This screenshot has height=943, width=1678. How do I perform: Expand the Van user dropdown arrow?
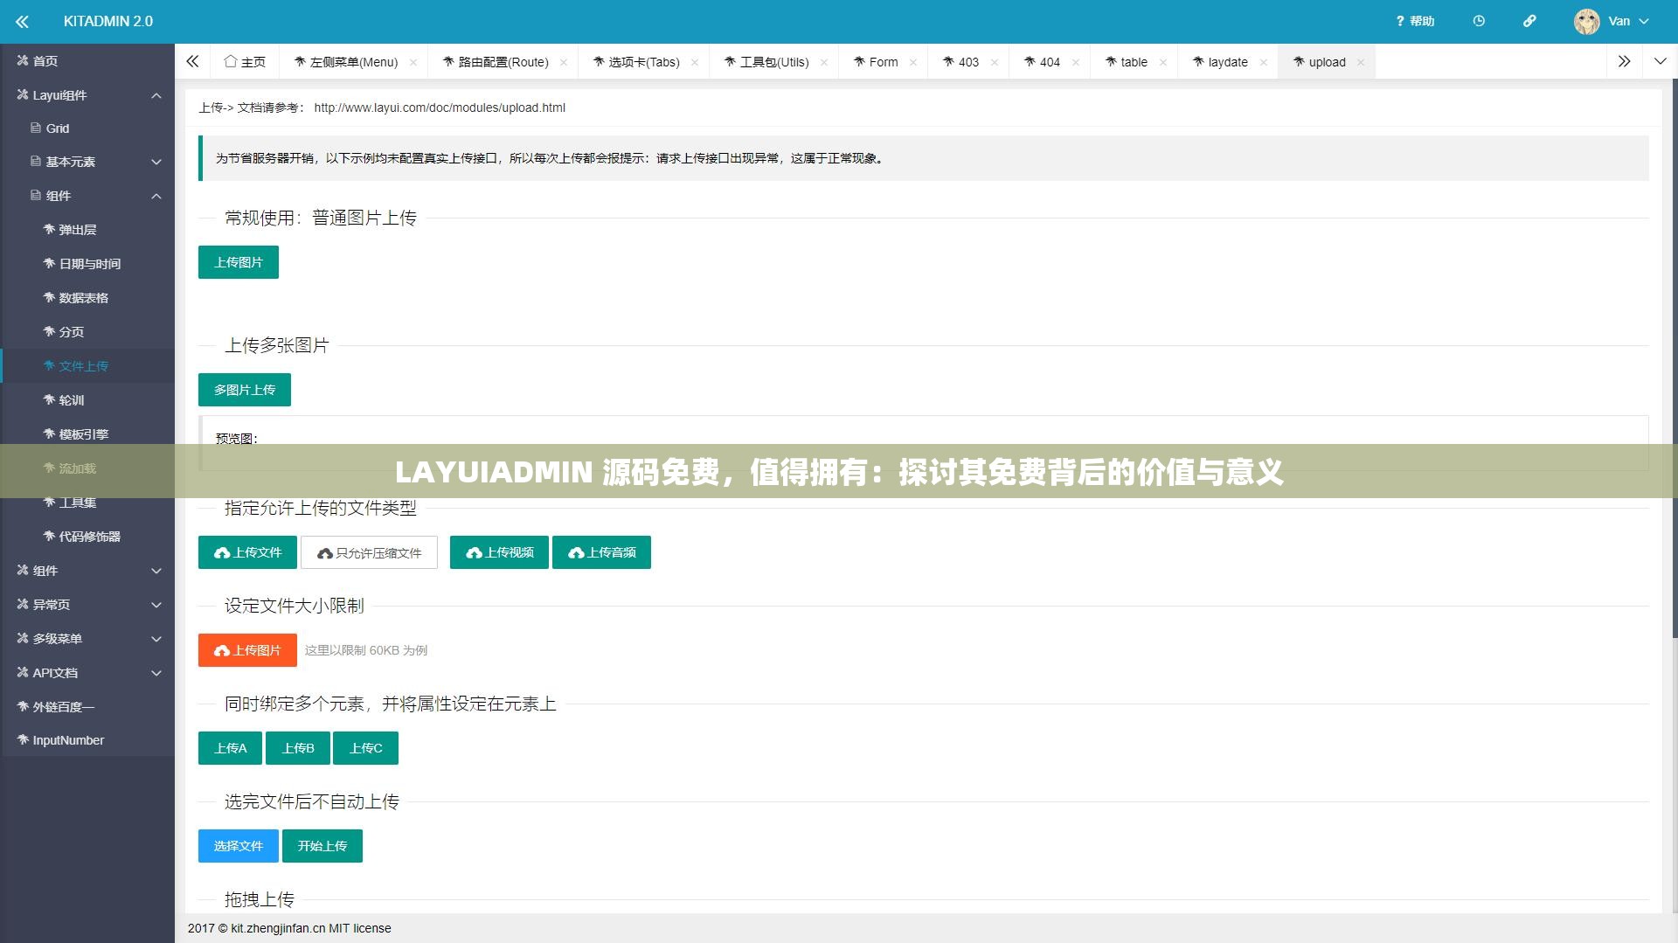pos(1643,21)
